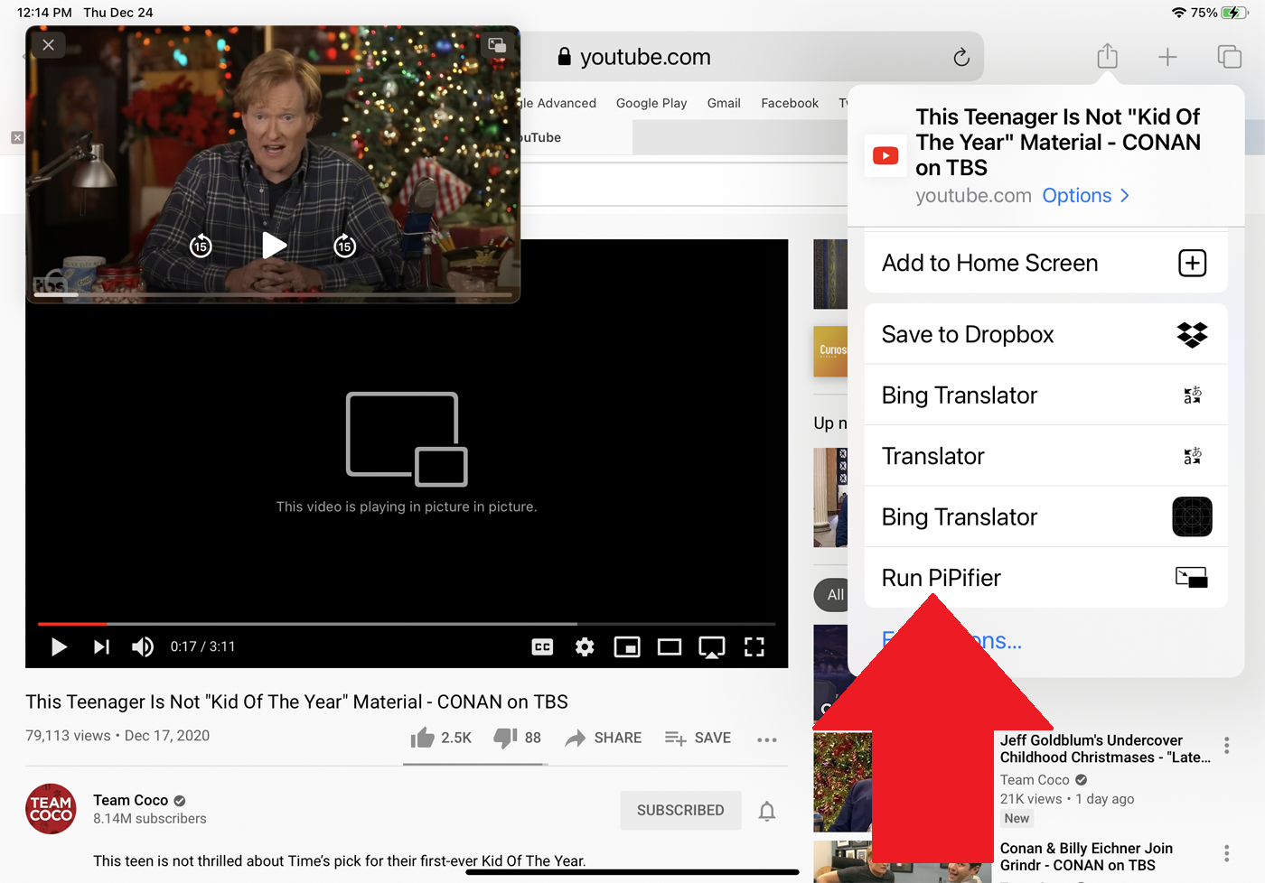Mute the YouTube player volume
Image resolution: width=1265 pixels, height=883 pixels.
143,646
